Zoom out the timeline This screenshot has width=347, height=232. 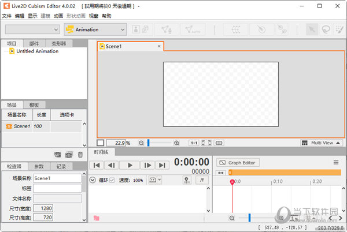(232, 218)
